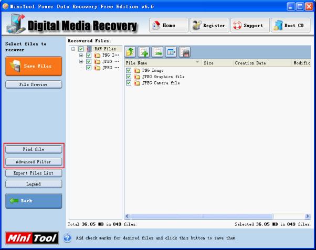This screenshot has width=316, height=250.
Task: Close the MiniTool window
Action: click(309, 7)
